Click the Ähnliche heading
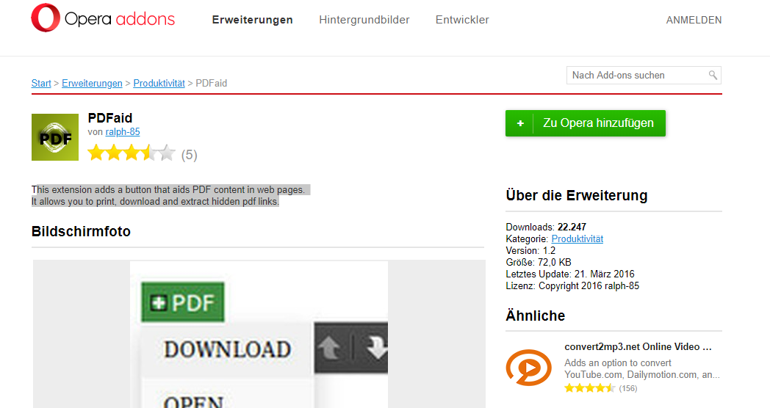 (x=536, y=316)
